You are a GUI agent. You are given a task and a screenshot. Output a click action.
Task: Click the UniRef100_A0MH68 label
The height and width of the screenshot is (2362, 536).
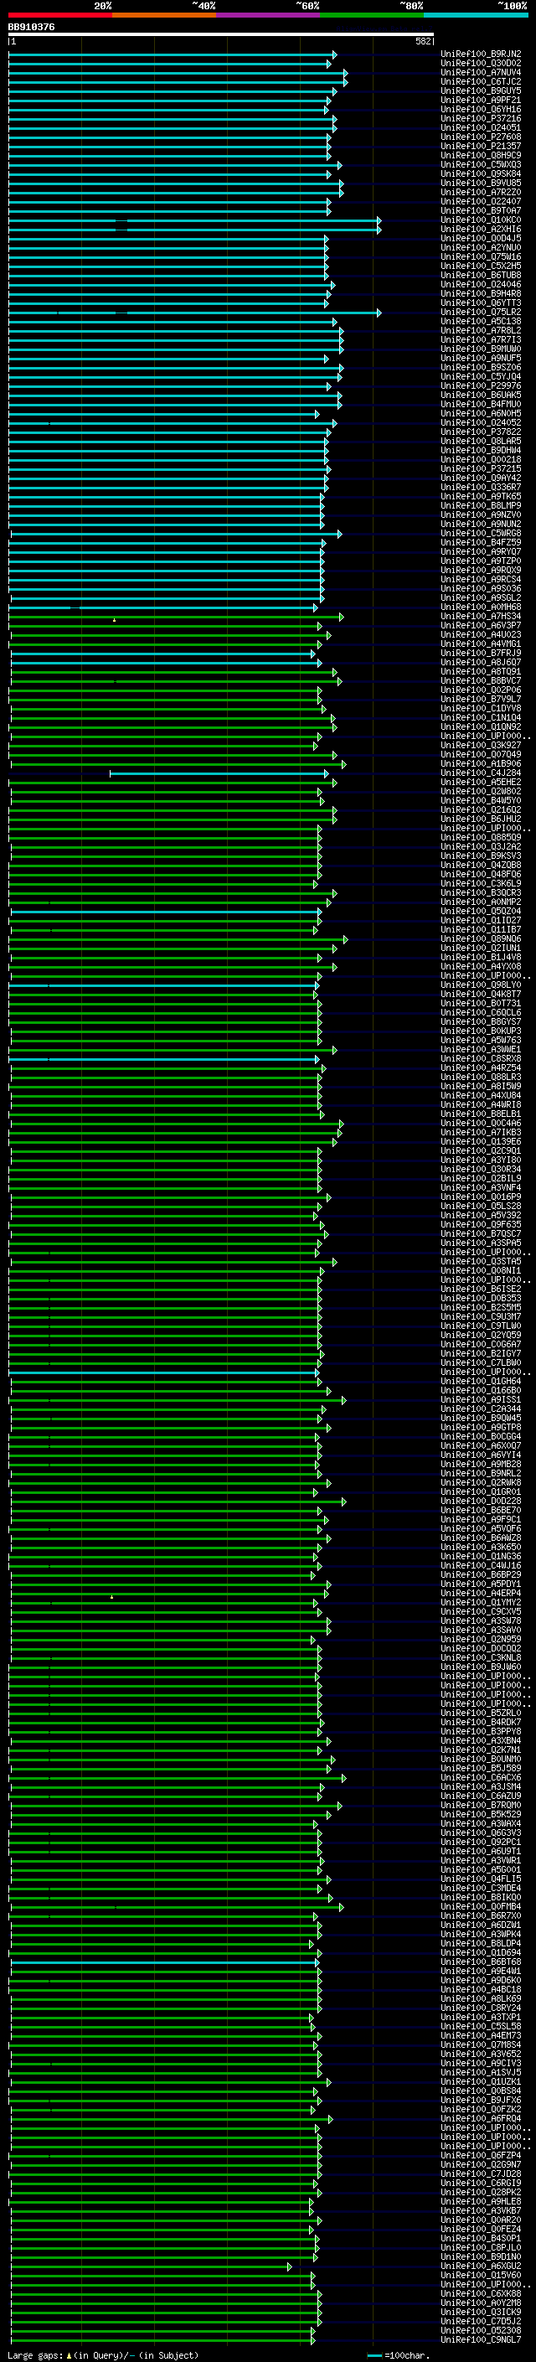click(481, 607)
